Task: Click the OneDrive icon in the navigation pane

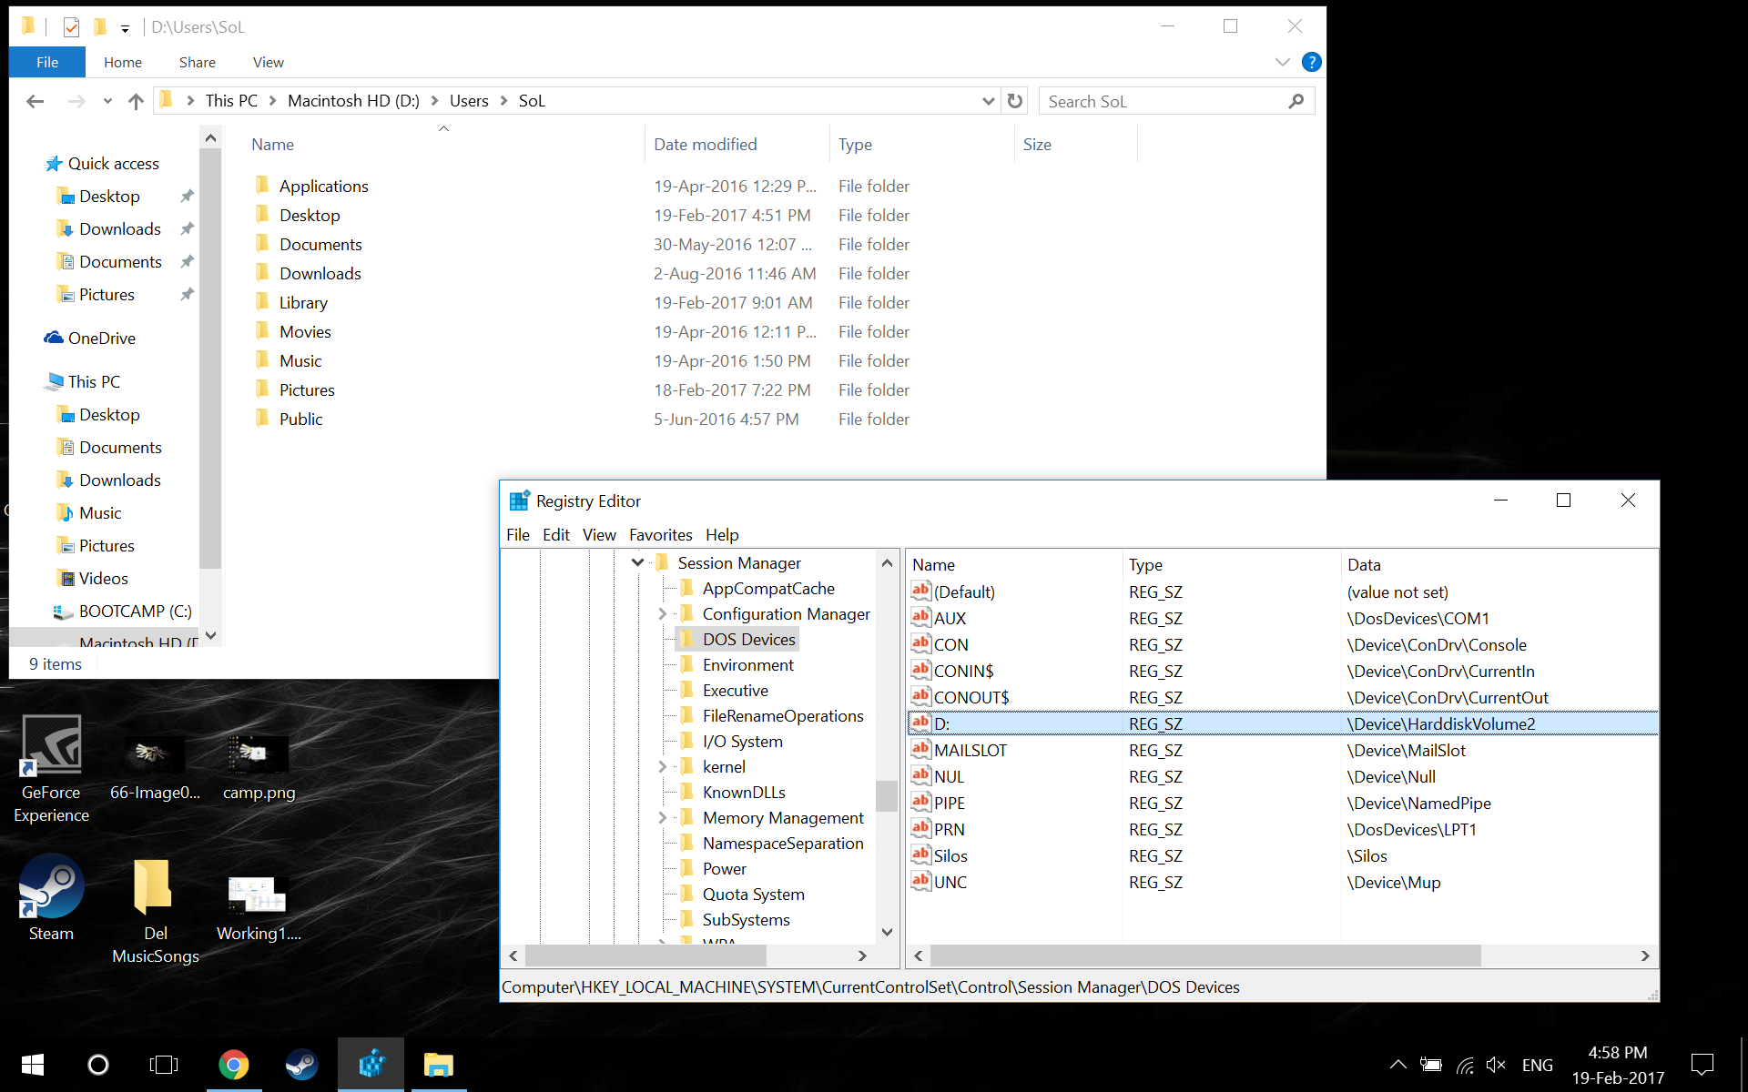Action: click(55, 338)
